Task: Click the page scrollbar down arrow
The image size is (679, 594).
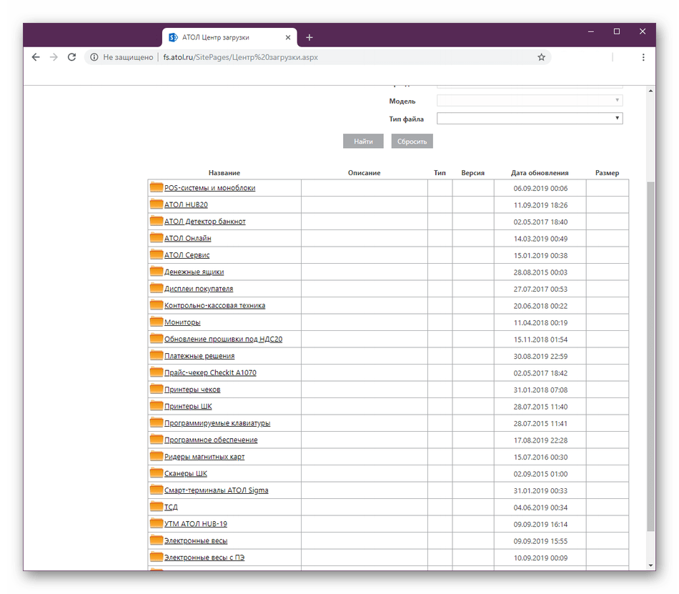Action: coord(651,565)
